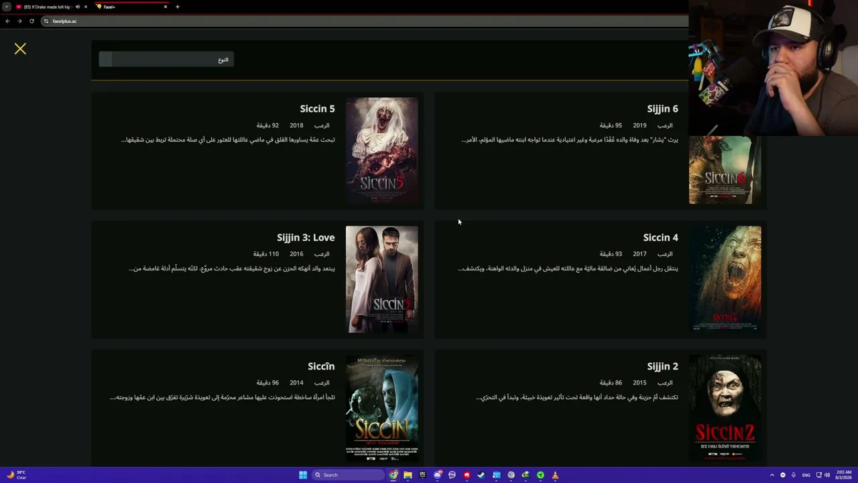Open the Windows Start menu
This screenshot has height=483, width=858.
tap(303, 475)
